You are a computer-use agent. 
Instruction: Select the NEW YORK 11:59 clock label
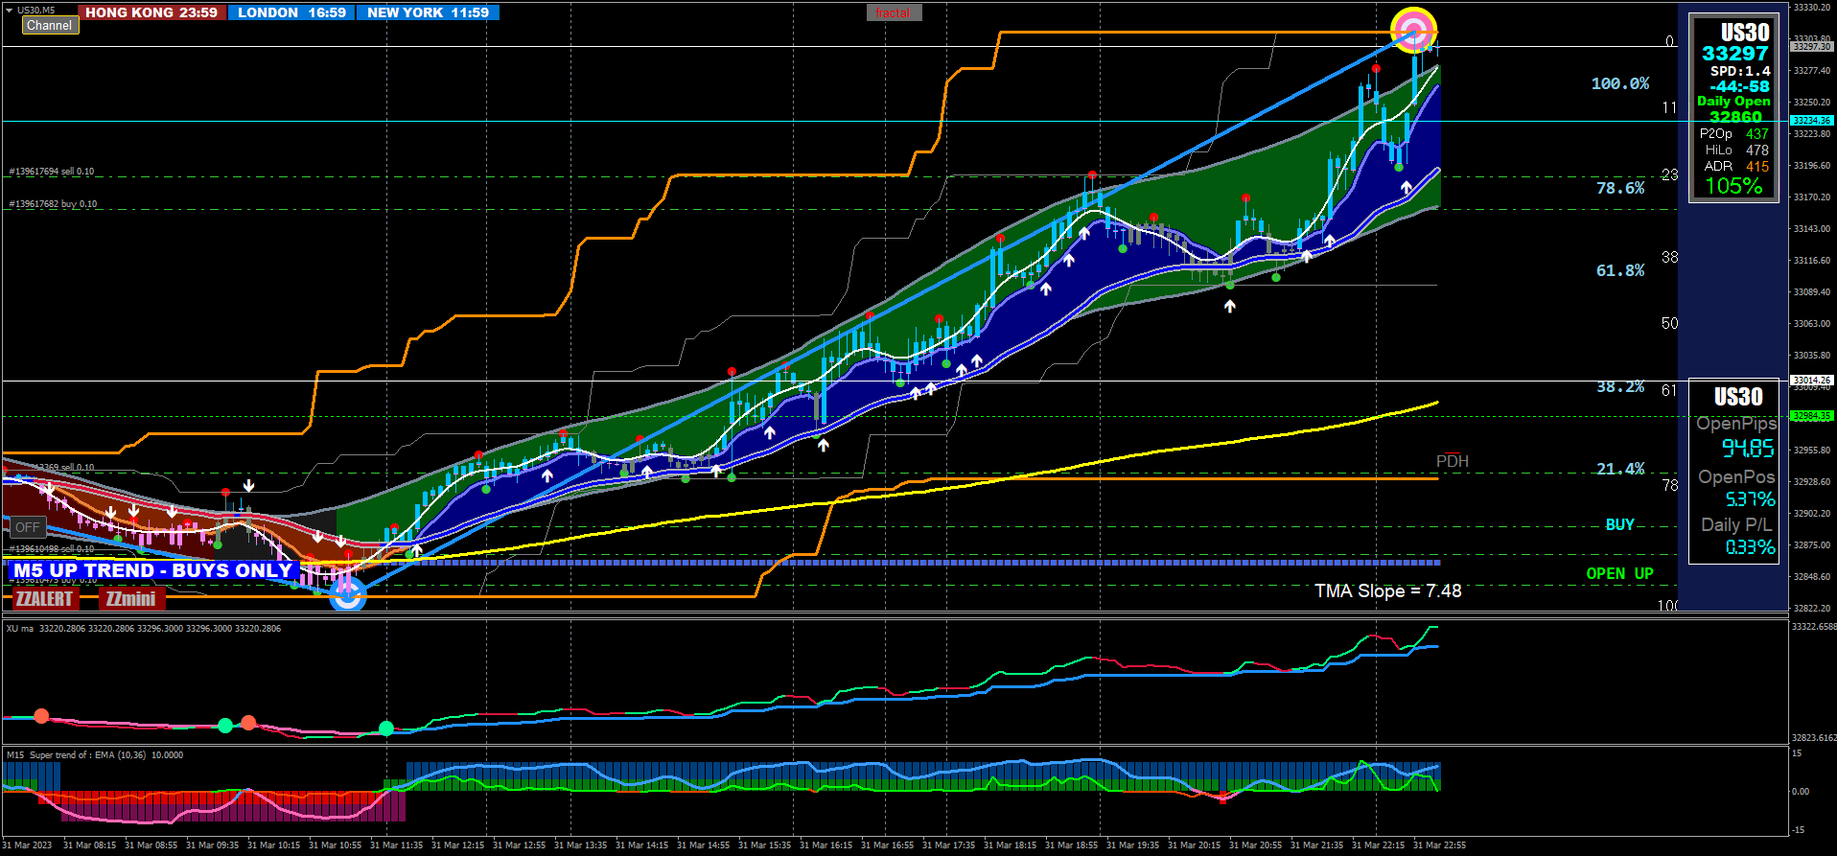pyautogui.click(x=428, y=12)
